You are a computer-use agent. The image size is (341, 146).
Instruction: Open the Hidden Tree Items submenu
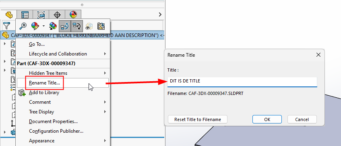coord(63,73)
